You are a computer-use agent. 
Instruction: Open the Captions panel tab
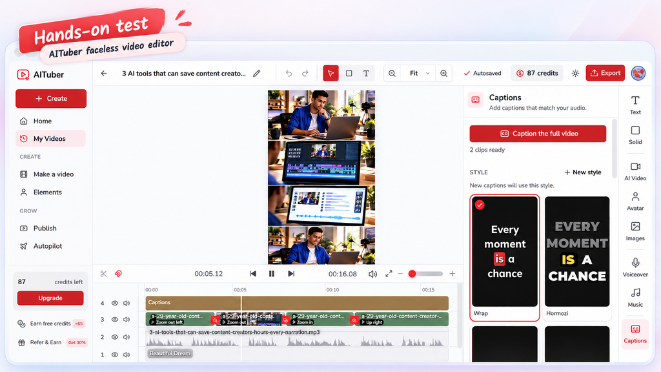pos(635,334)
